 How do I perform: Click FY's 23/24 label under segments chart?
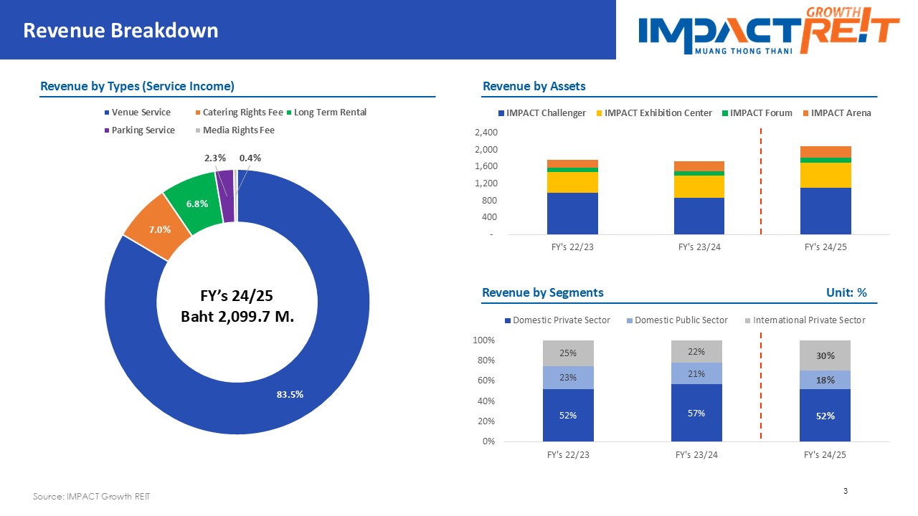click(x=696, y=455)
